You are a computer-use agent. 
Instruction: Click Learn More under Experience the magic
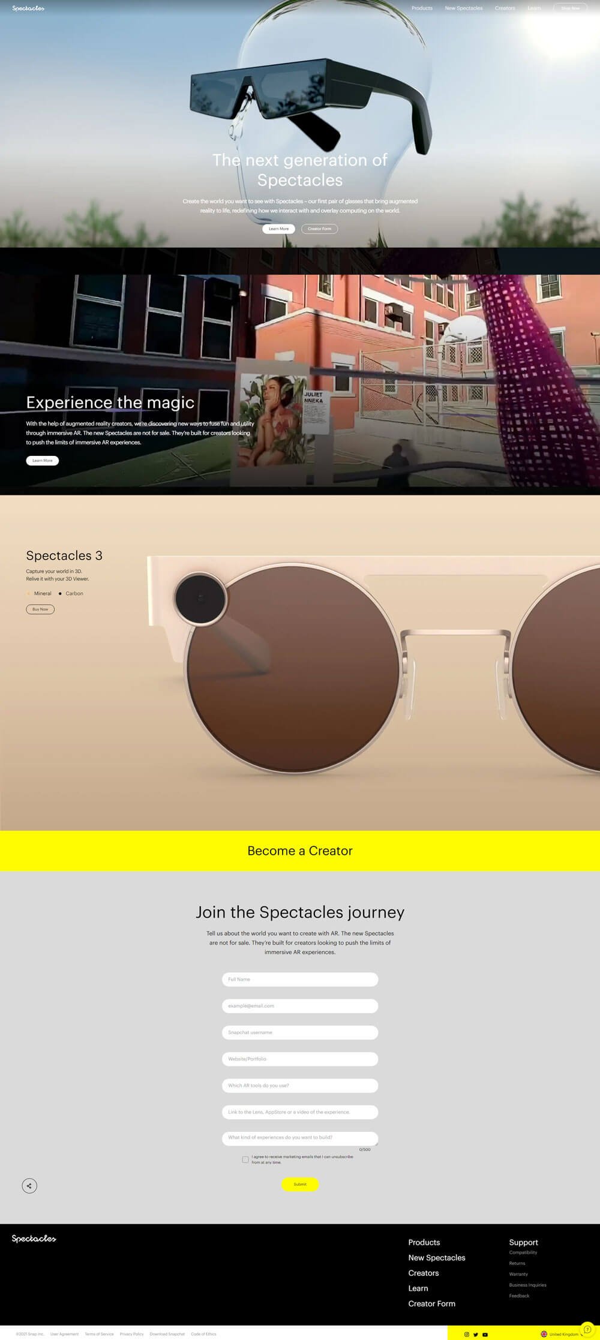tap(42, 461)
